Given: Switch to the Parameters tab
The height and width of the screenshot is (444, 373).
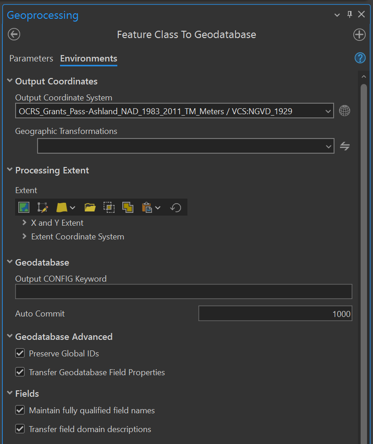Looking at the screenshot, I should (x=31, y=59).
